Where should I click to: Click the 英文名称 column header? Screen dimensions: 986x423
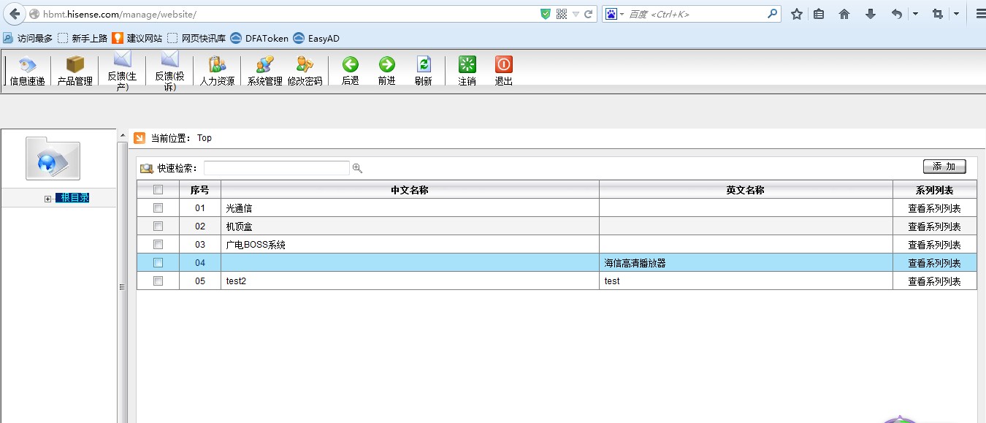coord(746,190)
